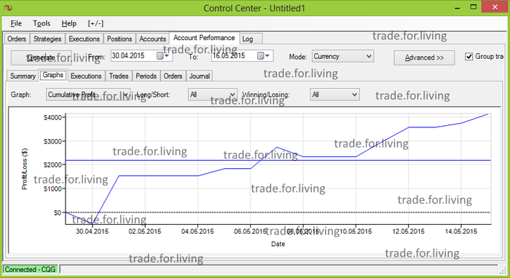Expand the Graph type Cumulative Profit dropdown
This screenshot has width=510, height=278.
(125, 95)
